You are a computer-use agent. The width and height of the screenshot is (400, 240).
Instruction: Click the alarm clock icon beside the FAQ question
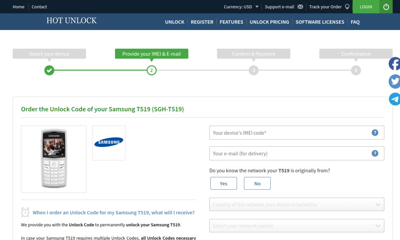tap(25, 212)
